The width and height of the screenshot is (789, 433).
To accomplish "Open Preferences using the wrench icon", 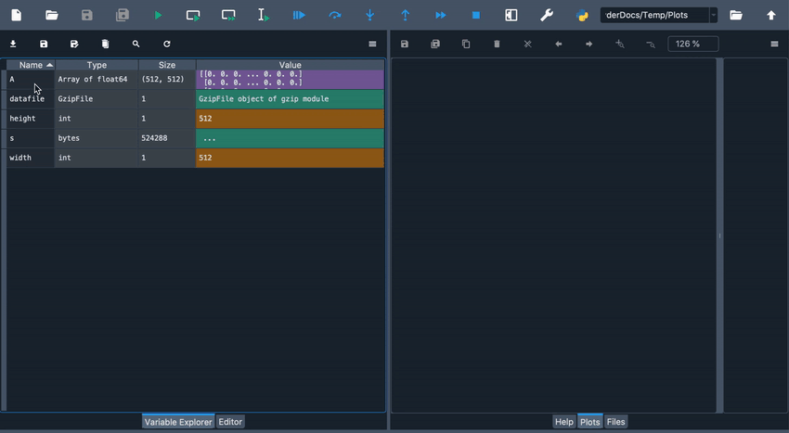I will coord(547,15).
